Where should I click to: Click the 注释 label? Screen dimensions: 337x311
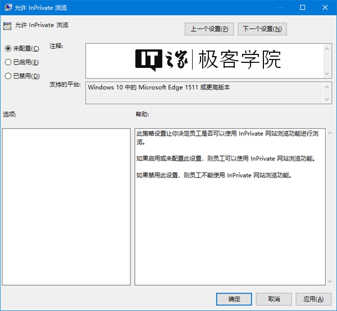(56, 46)
